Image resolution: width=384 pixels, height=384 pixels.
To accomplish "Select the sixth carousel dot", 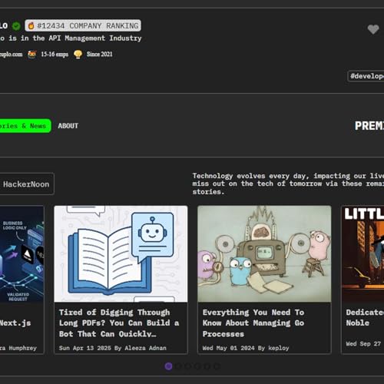I will coord(217,366).
